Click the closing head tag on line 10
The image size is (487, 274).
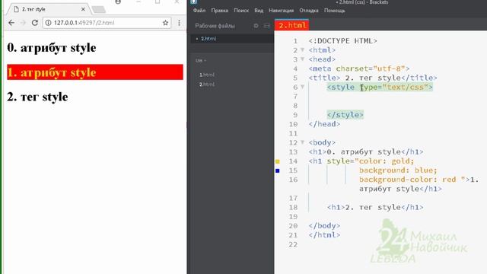pyautogui.click(x=324, y=124)
